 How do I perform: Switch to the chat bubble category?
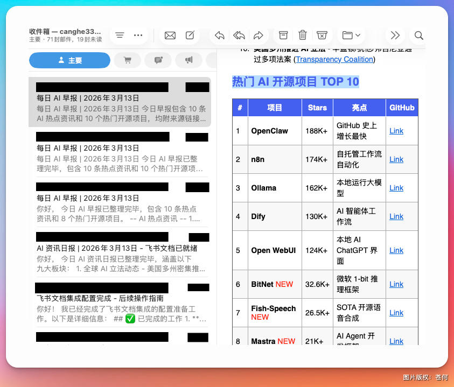[x=158, y=60]
